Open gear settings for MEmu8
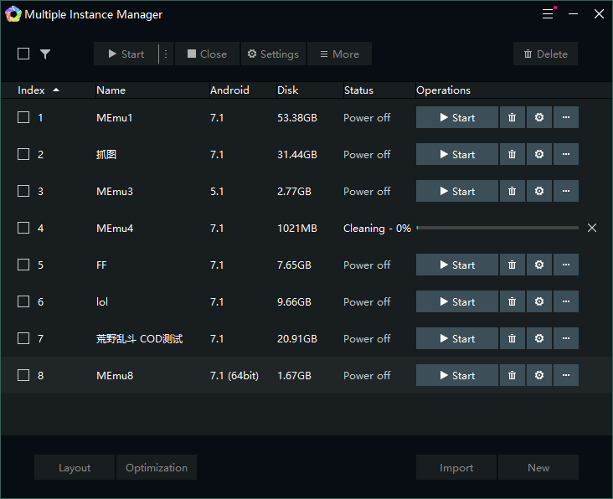613x499 pixels. [x=538, y=376]
